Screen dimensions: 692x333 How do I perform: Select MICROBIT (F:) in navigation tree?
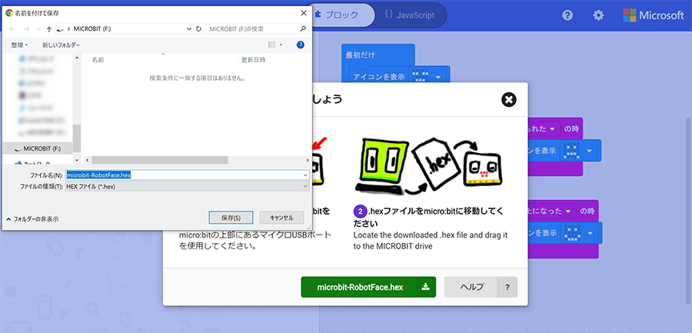[x=37, y=148]
